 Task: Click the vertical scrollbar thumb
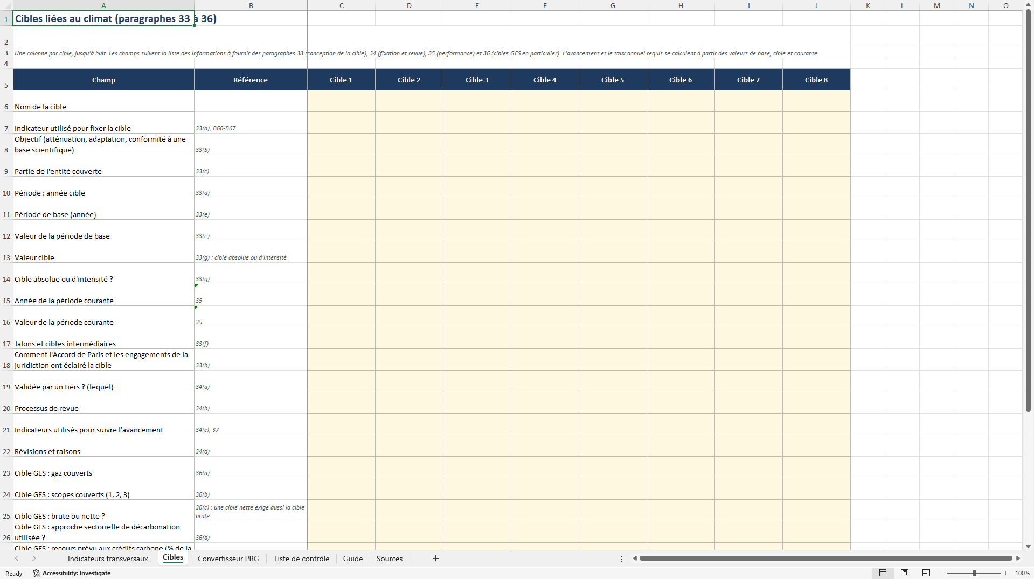click(x=1028, y=211)
